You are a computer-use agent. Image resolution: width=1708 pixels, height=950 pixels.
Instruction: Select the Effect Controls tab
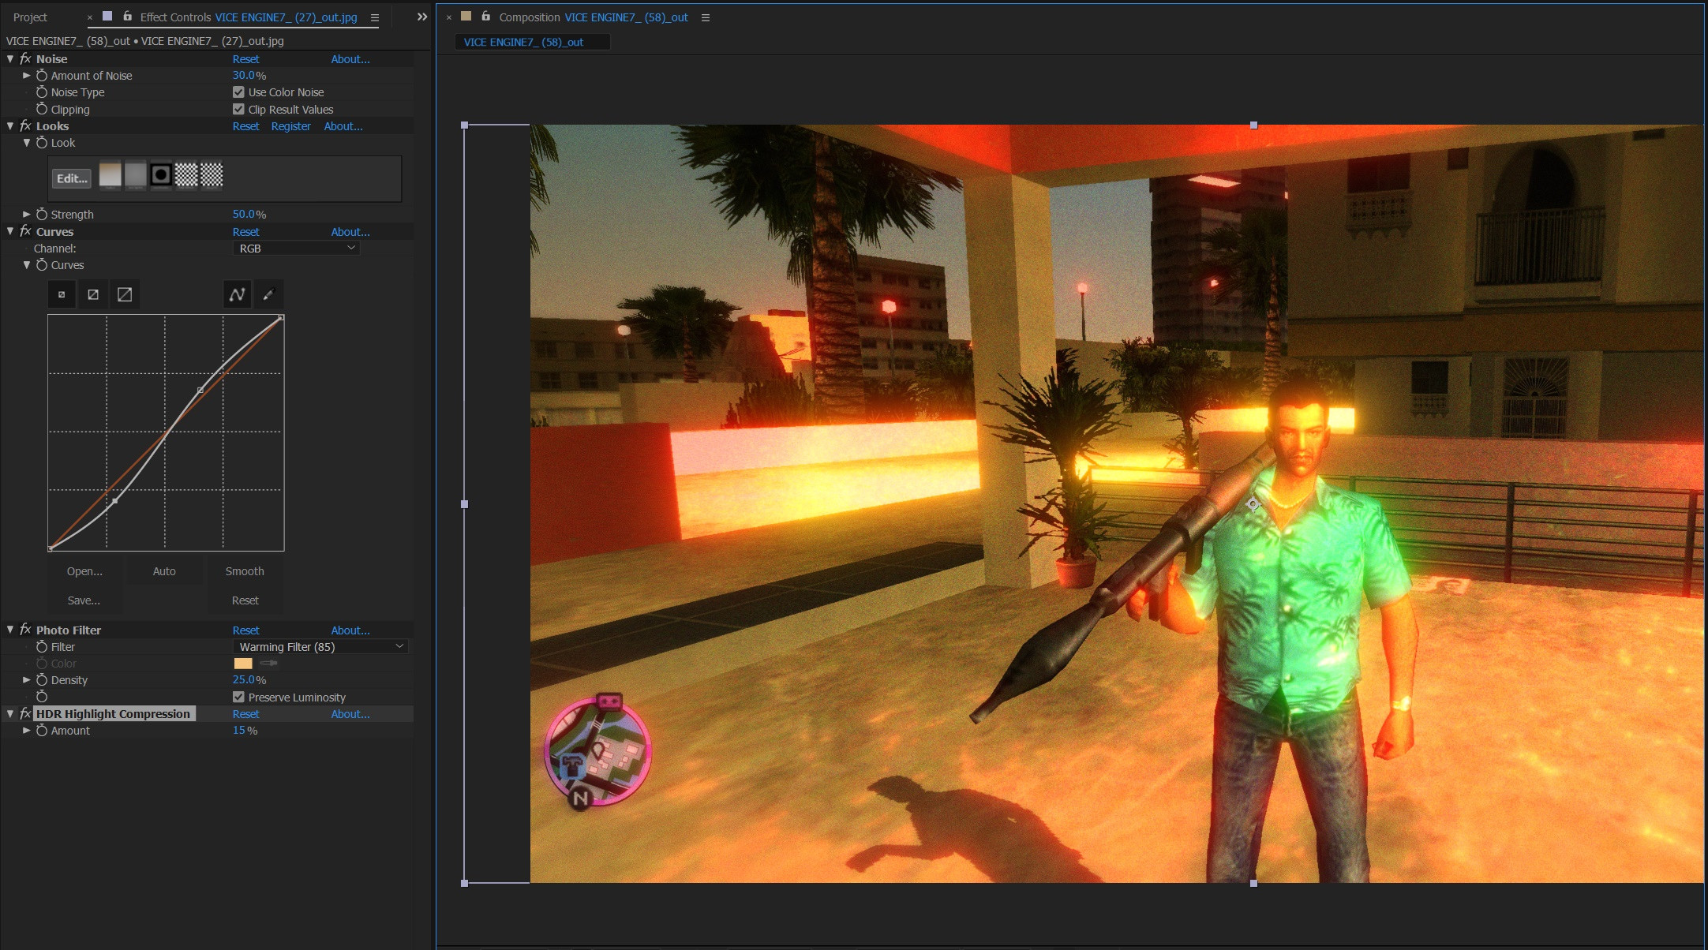(x=248, y=17)
